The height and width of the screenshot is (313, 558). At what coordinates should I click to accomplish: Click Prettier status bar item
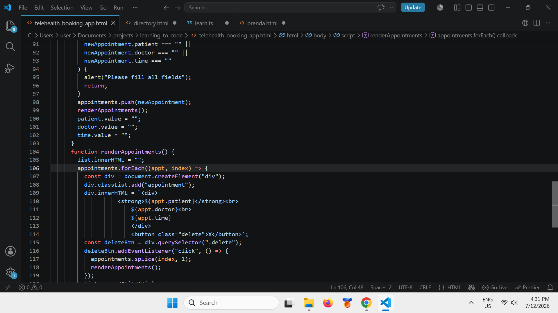[x=527, y=287]
